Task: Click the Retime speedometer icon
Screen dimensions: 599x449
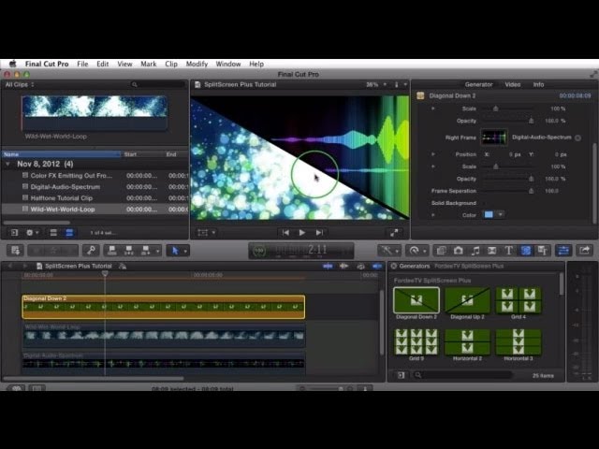Action: (414, 251)
